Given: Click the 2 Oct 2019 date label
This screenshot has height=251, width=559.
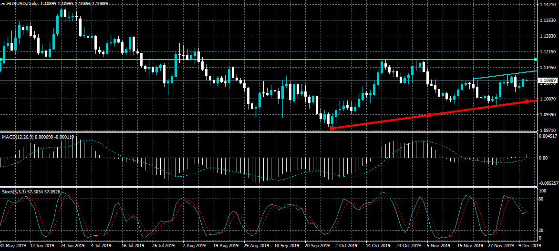Looking at the screenshot, I should pos(346,246).
